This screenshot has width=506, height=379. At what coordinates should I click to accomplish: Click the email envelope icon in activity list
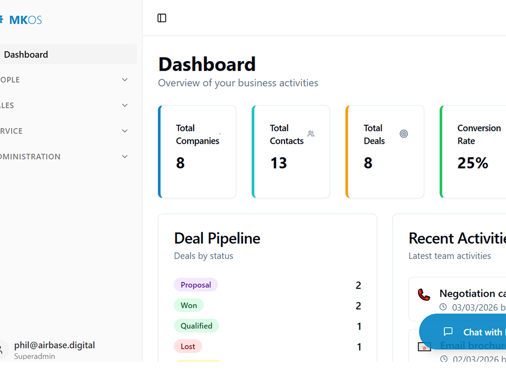424,347
